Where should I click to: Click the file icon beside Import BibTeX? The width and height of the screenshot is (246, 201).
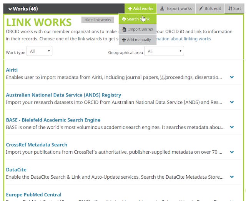124,29
